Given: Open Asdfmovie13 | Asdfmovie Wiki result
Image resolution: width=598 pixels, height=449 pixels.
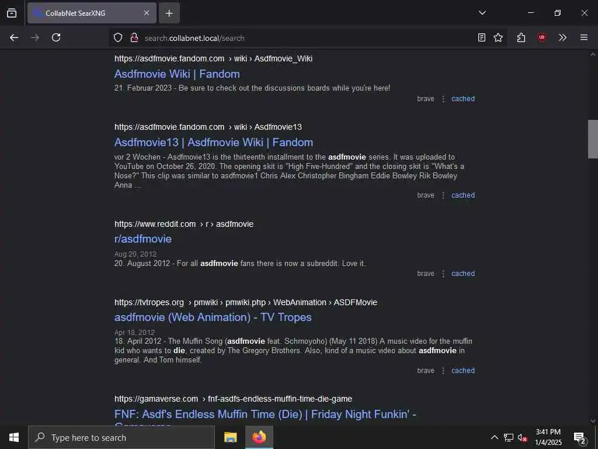Looking at the screenshot, I should tap(214, 143).
